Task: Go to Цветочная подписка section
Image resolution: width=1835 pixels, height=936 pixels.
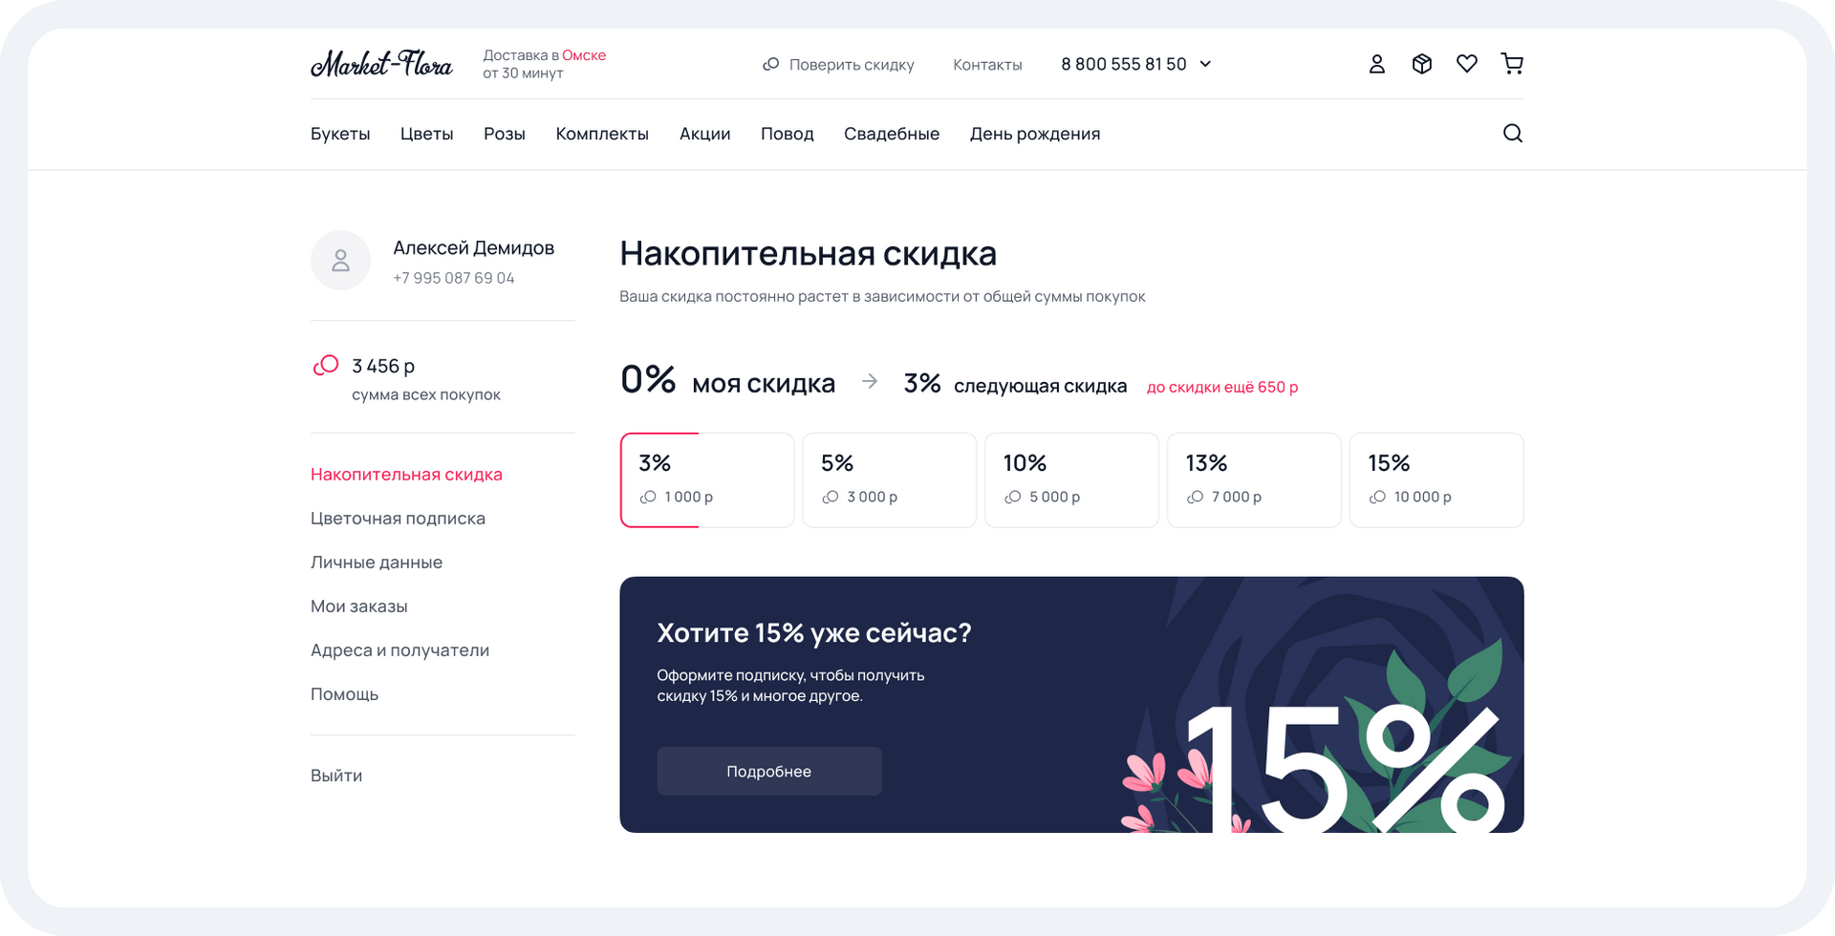Action: tap(398, 519)
